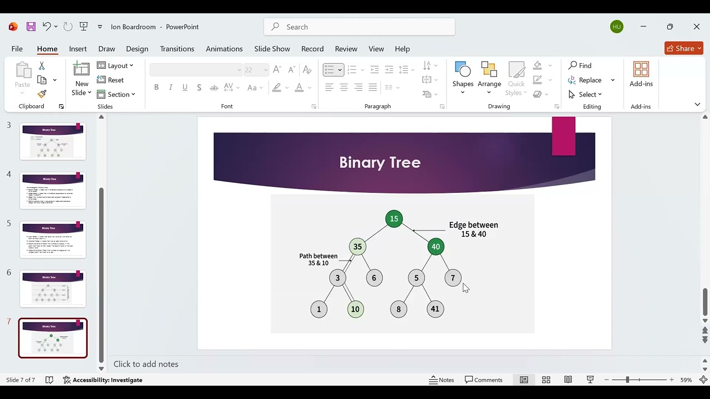Open Comments pane from status bar

pyautogui.click(x=484, y=380)
